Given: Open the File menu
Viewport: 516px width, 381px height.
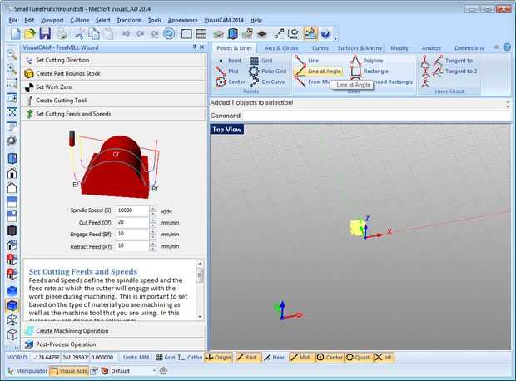Looking at the screenshot, I should pos(13,21).
